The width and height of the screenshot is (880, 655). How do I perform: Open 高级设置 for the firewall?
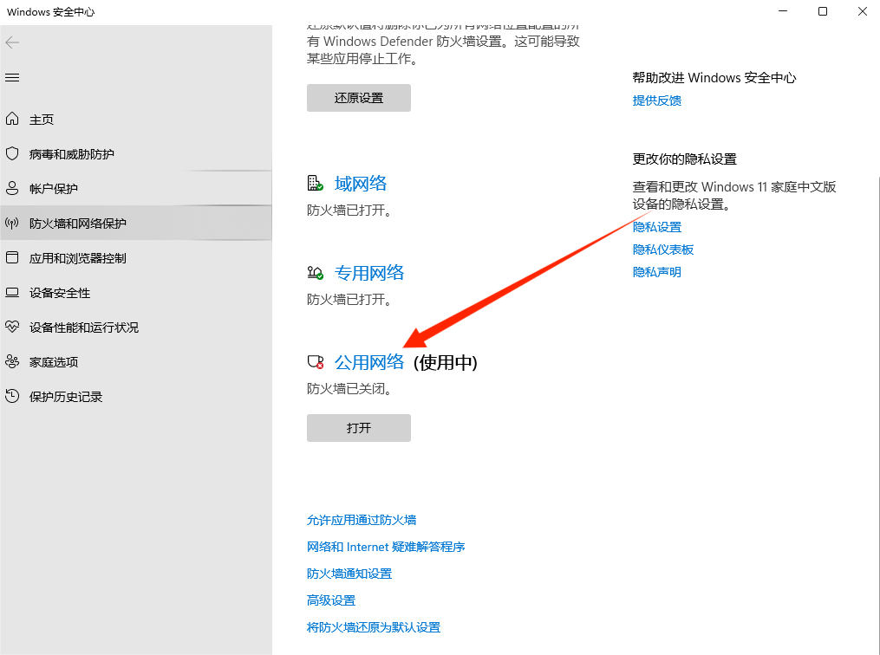pos(330,600)
